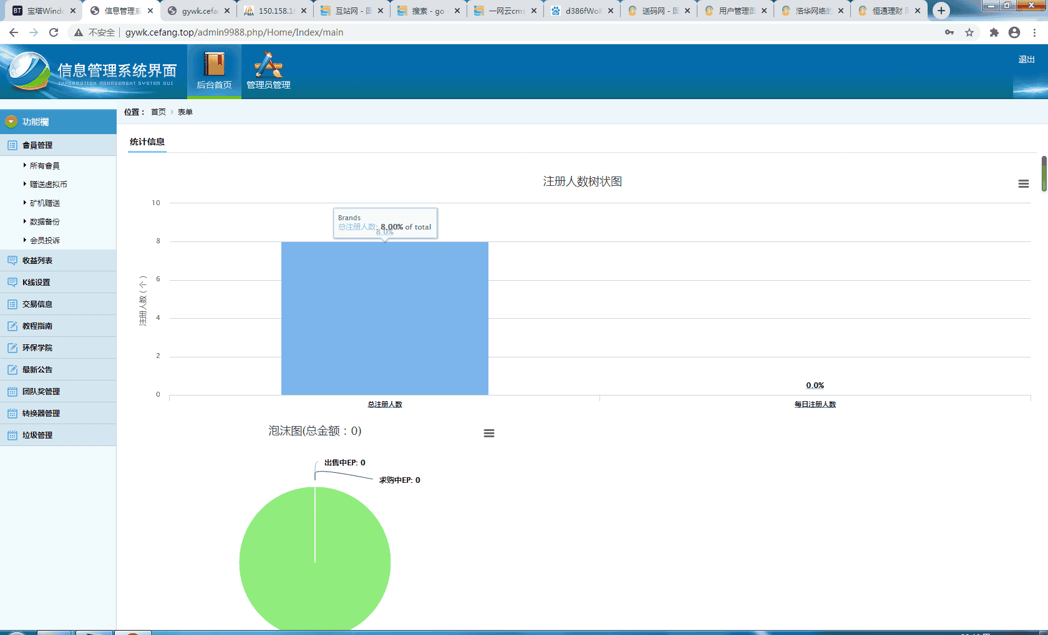Click the blue 总注册人数 bar
Image resolution: width=1048 pixels, height=635 pixels.
coord(385,318)
